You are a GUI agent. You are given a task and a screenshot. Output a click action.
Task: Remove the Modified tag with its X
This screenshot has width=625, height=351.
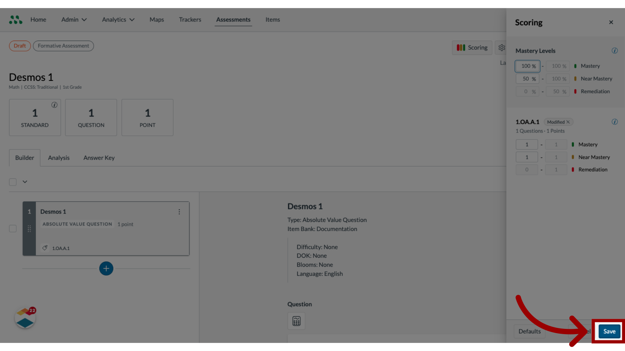click(x=568, y=122)
